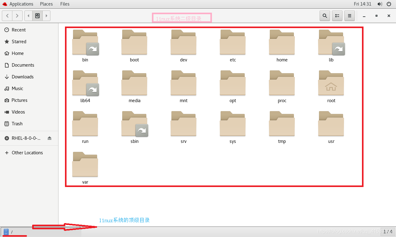
Task: Click the volume speaker icon
Action: [380, 4]
